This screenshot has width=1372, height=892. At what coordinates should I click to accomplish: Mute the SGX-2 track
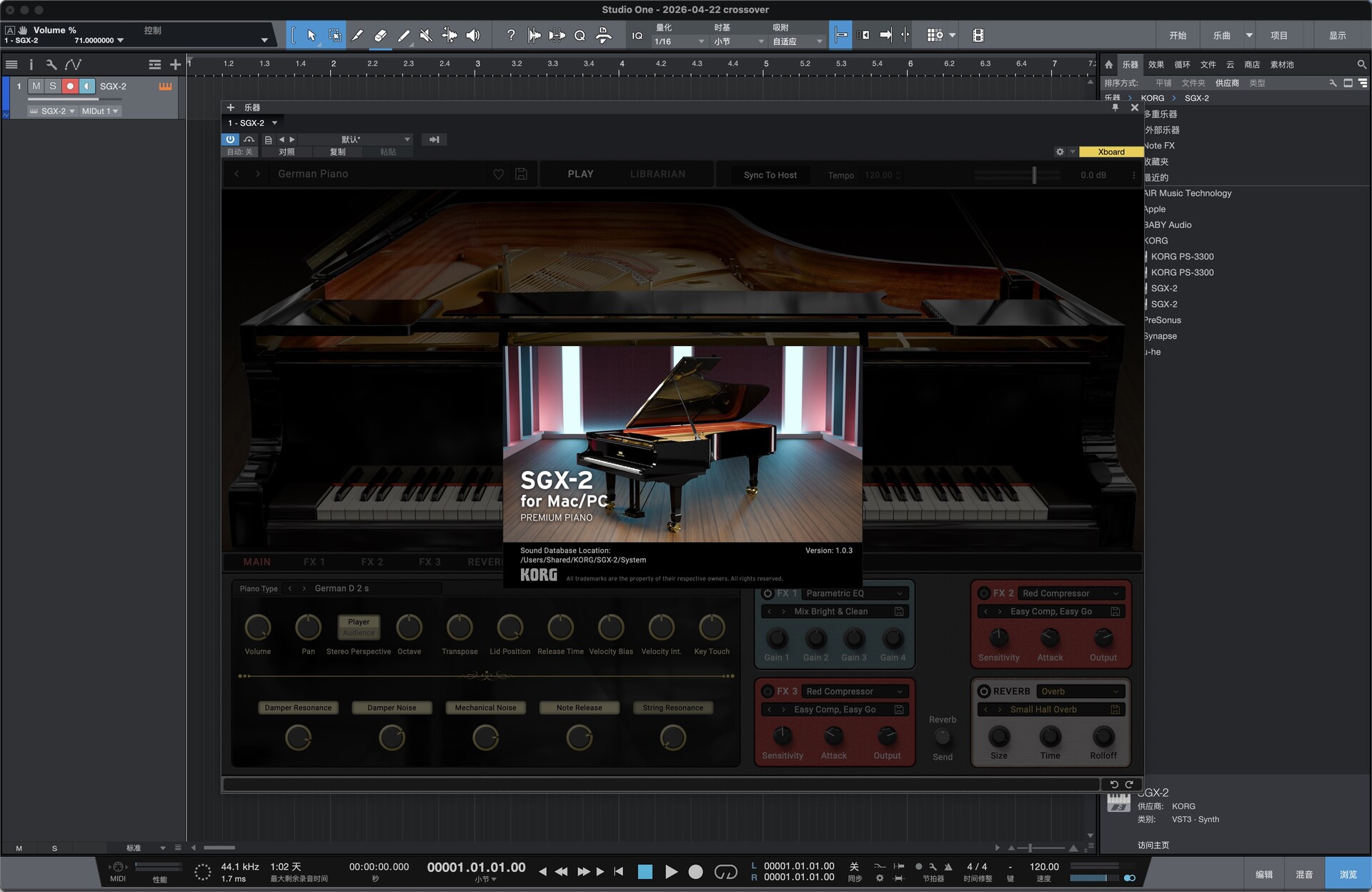click(x=36, y=86)
